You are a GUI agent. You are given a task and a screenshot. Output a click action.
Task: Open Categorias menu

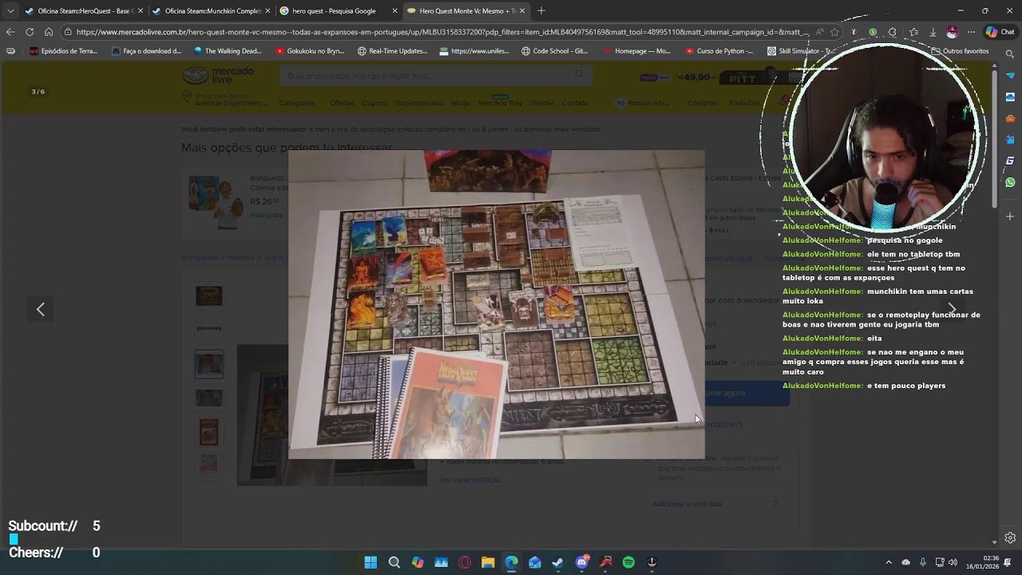click(x=297, y=103)
